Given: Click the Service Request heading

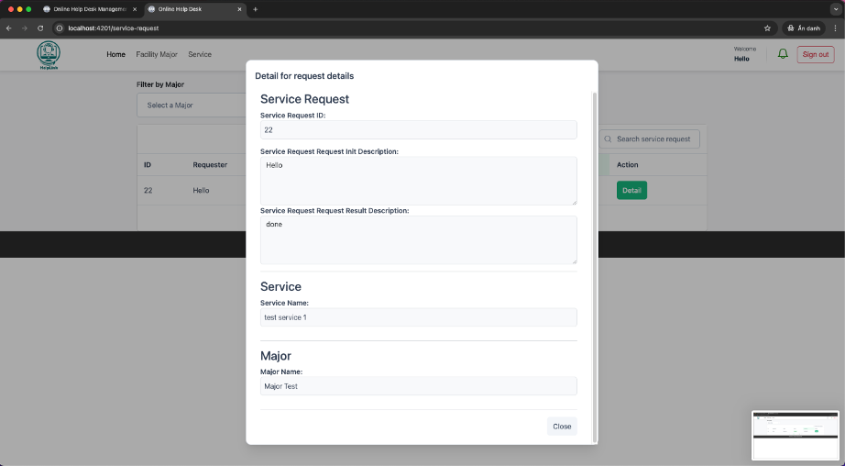Looking at the screenshot, I should [x=304, y=99].
